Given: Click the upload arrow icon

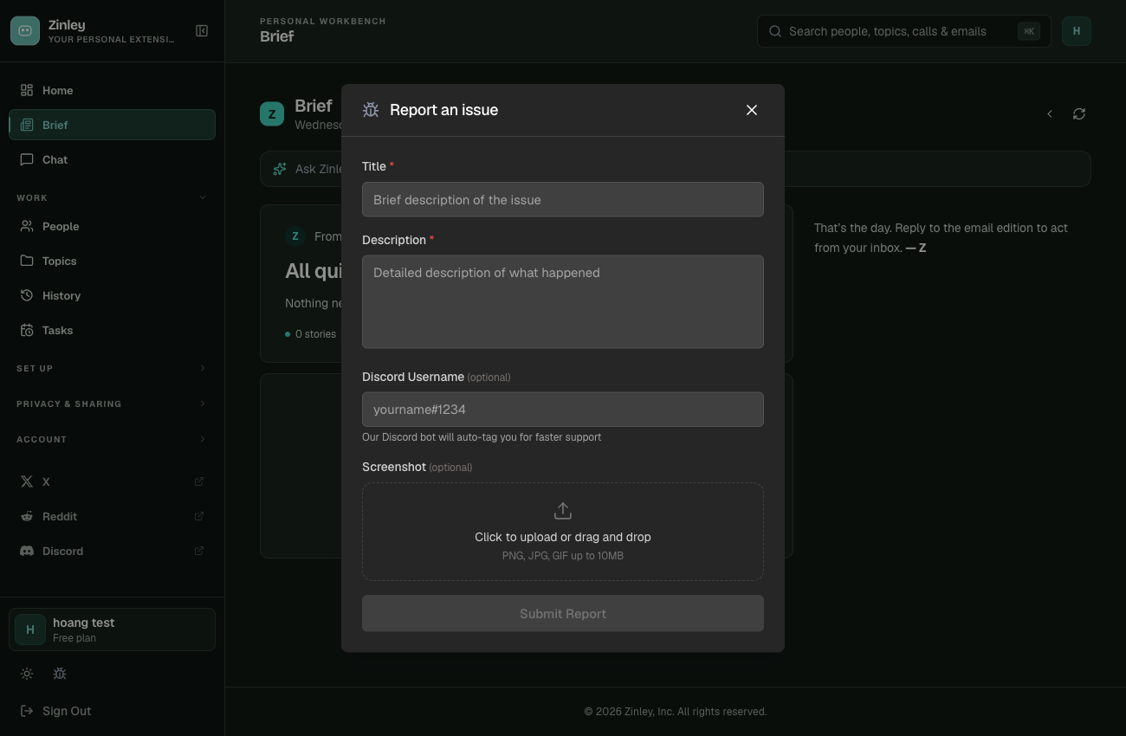Looking at the screenshot, I should [x=563, y=511].
